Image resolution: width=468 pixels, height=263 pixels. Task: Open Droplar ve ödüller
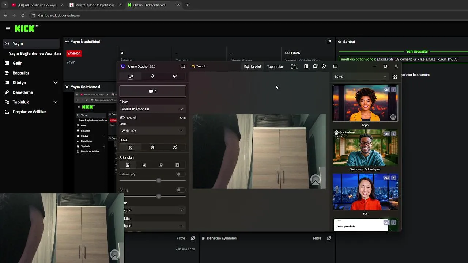click(30, 112)
